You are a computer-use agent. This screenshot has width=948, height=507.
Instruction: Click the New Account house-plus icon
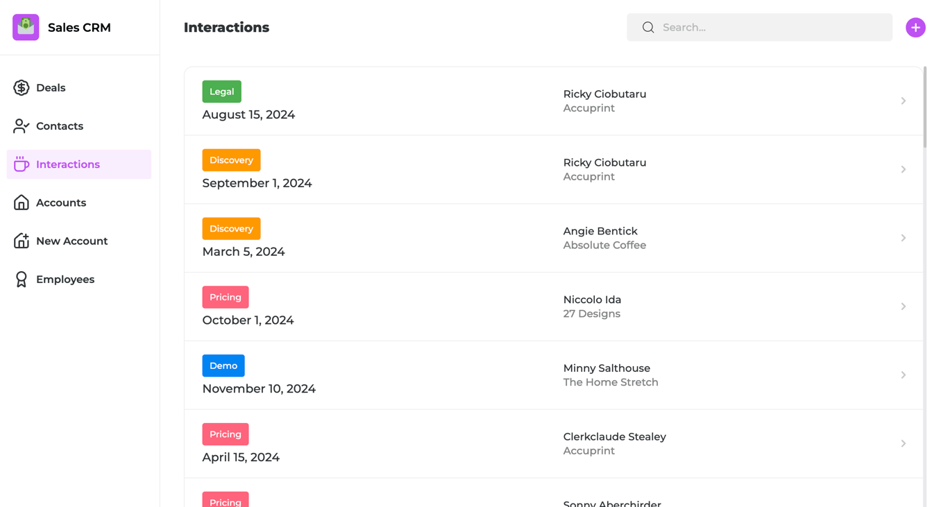click(x=22, y=241)
